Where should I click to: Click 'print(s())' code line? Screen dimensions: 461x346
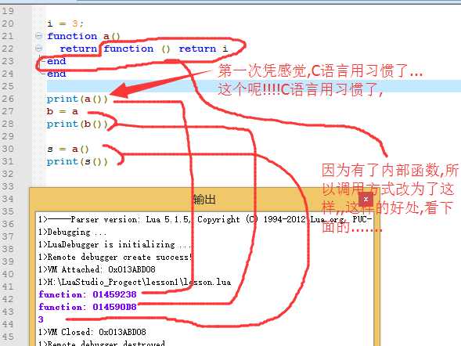point(77,162)
